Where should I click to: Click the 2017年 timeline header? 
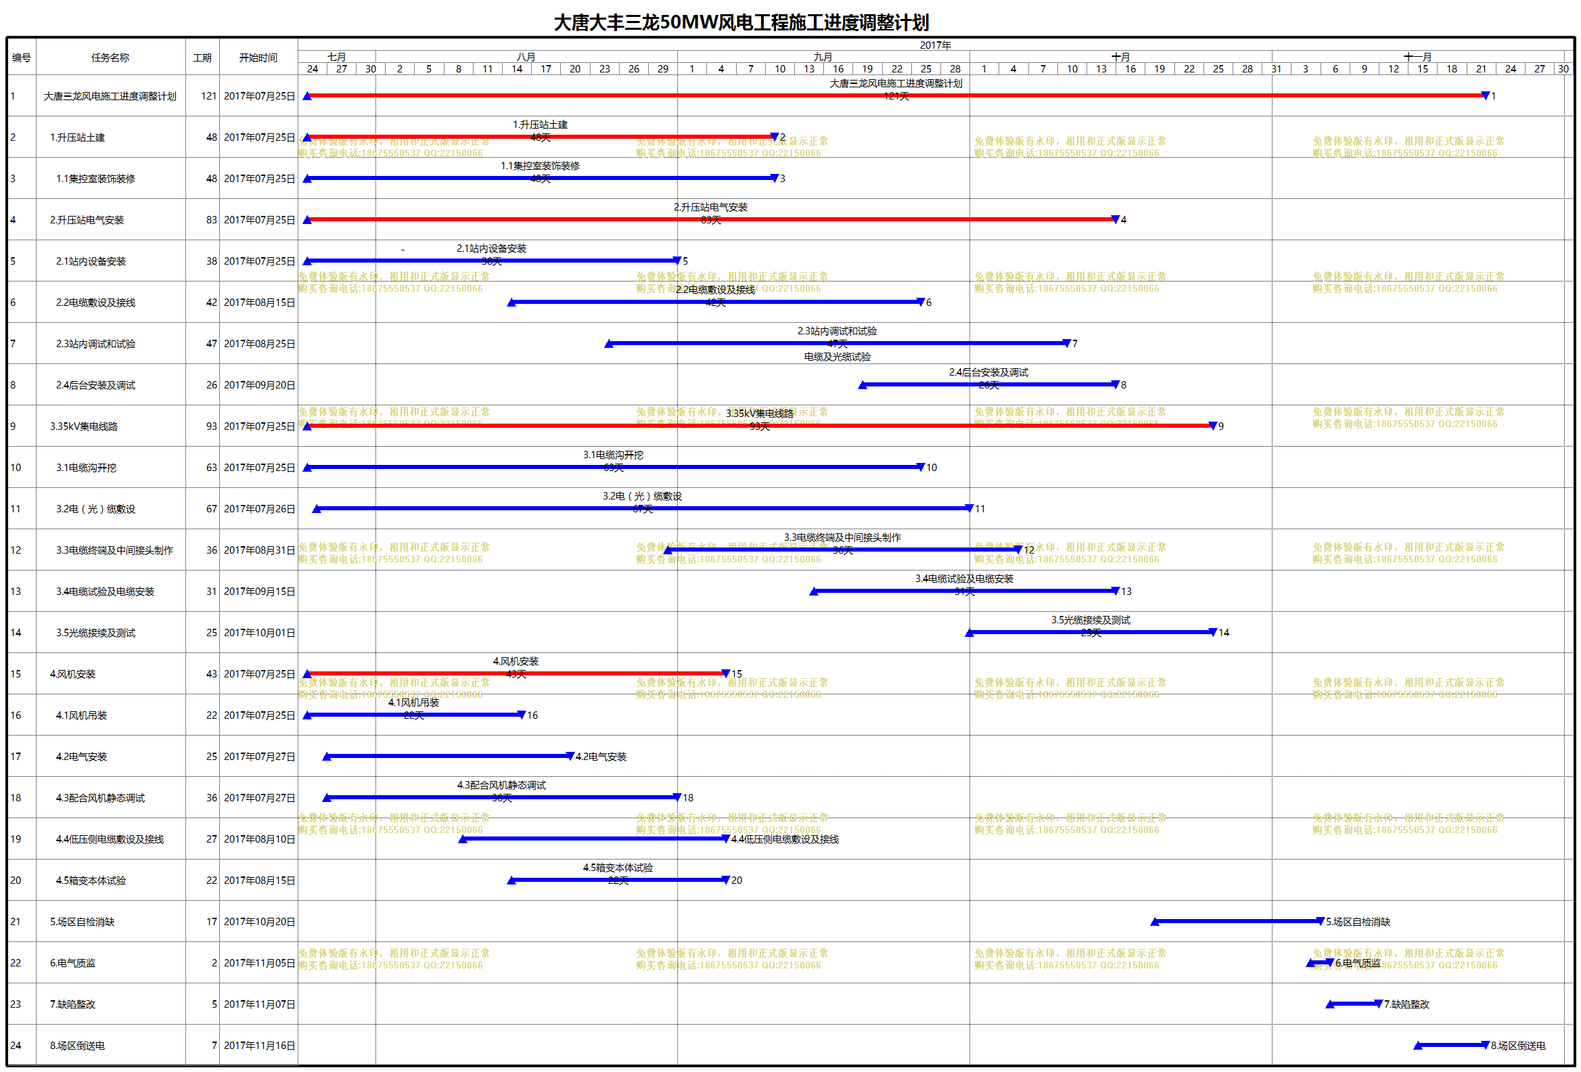point(936,45)
